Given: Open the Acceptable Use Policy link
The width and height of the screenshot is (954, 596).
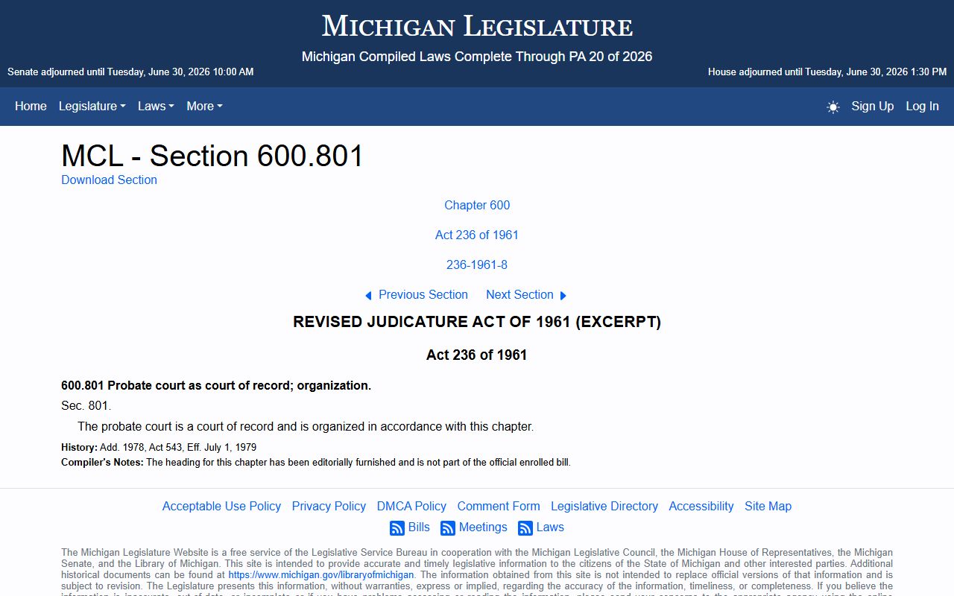Looking at the screenshot, I should 221,506.
